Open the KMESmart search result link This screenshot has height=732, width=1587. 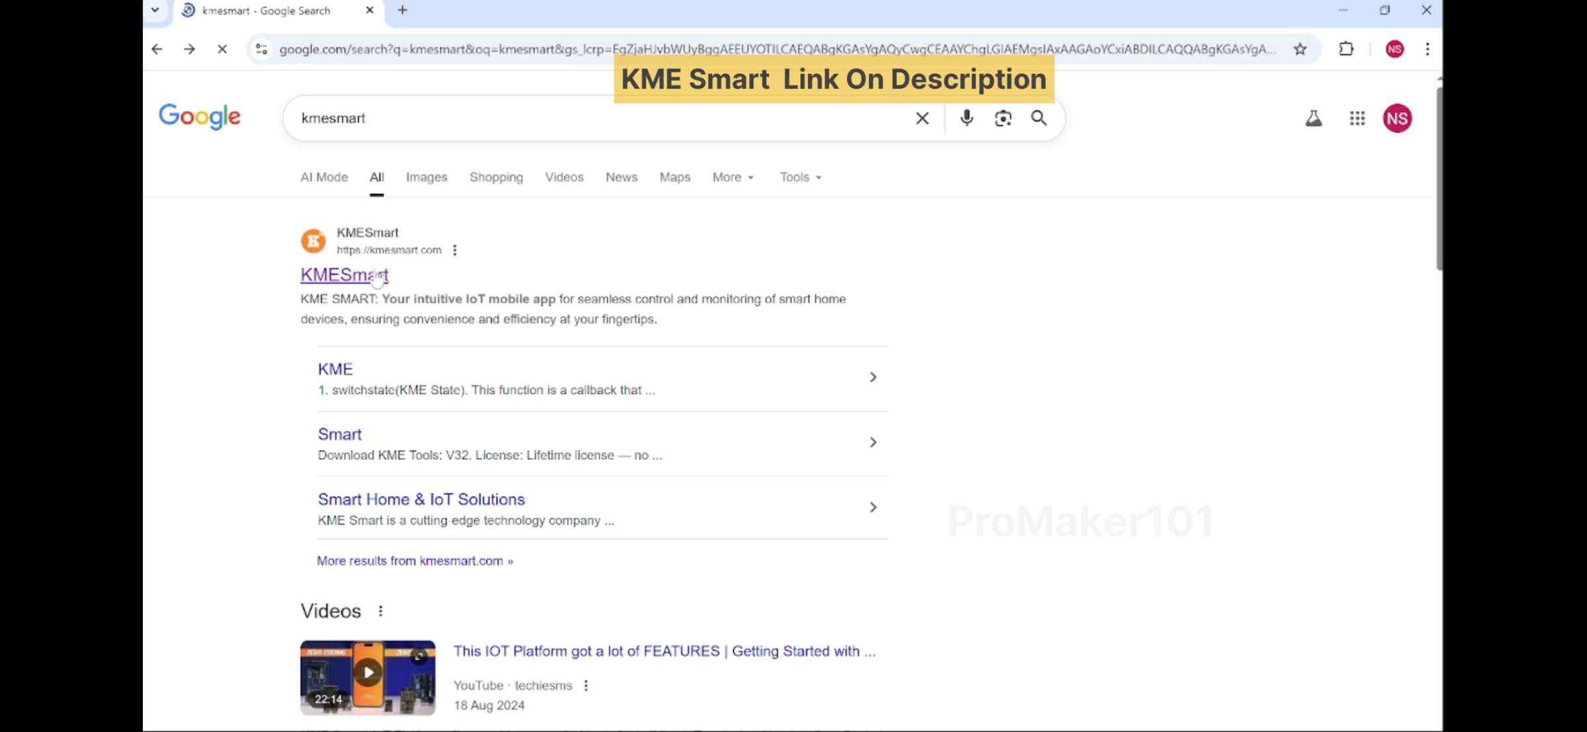343,274
